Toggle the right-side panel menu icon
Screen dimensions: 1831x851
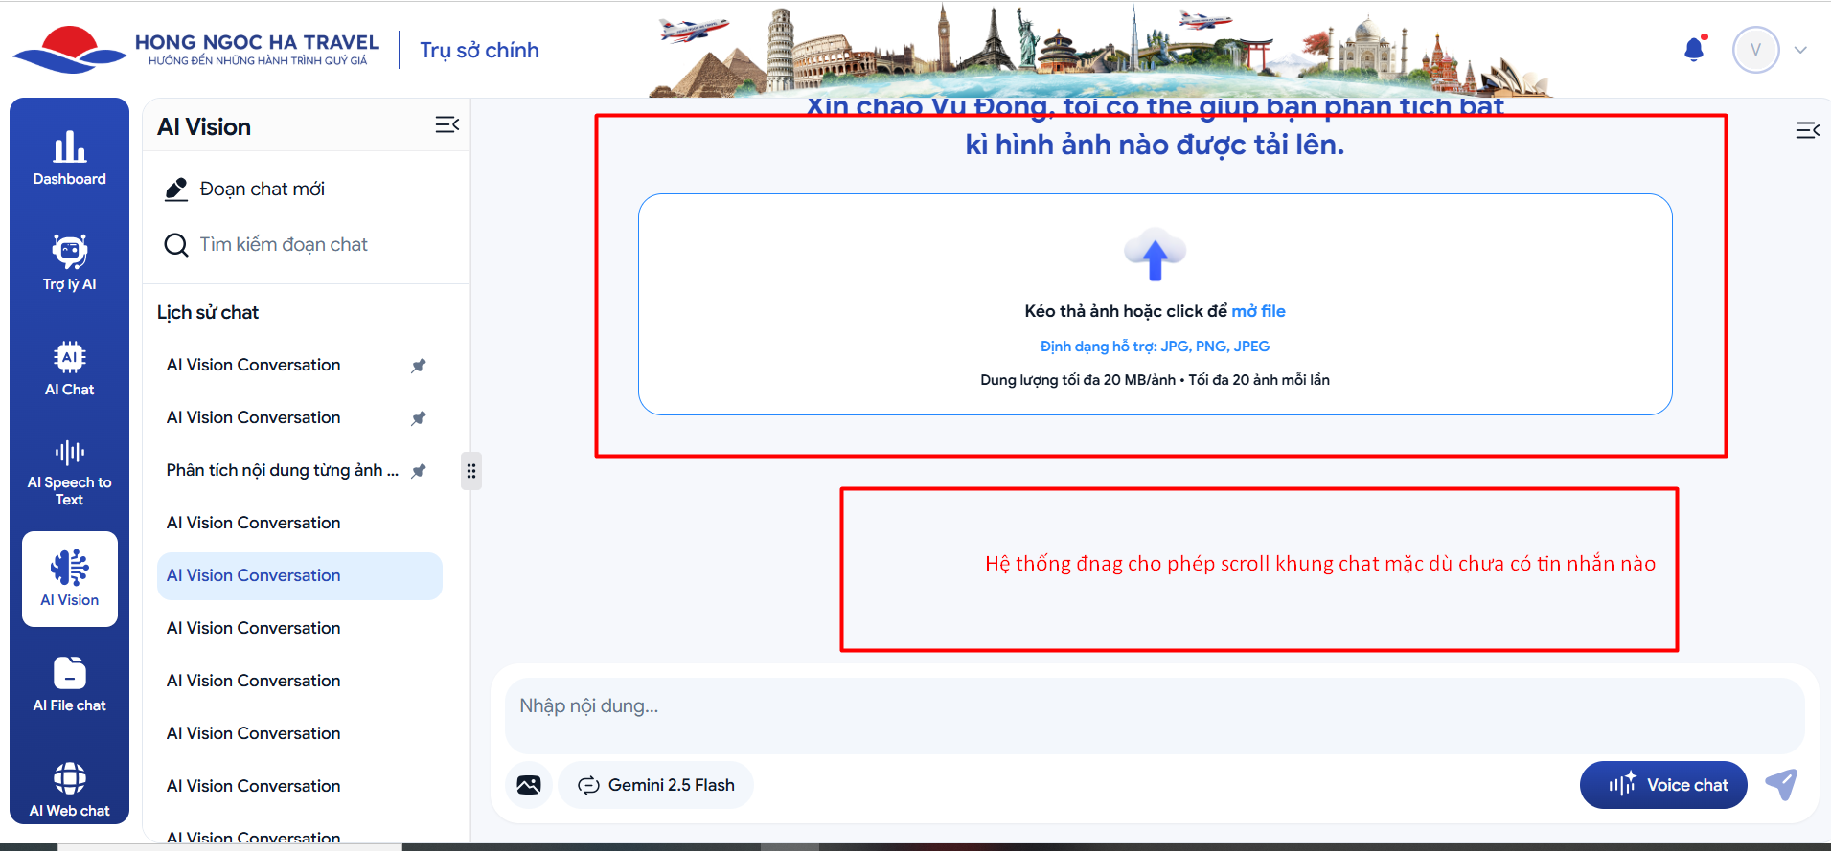pyautogui.click(x=1807, y=130)
